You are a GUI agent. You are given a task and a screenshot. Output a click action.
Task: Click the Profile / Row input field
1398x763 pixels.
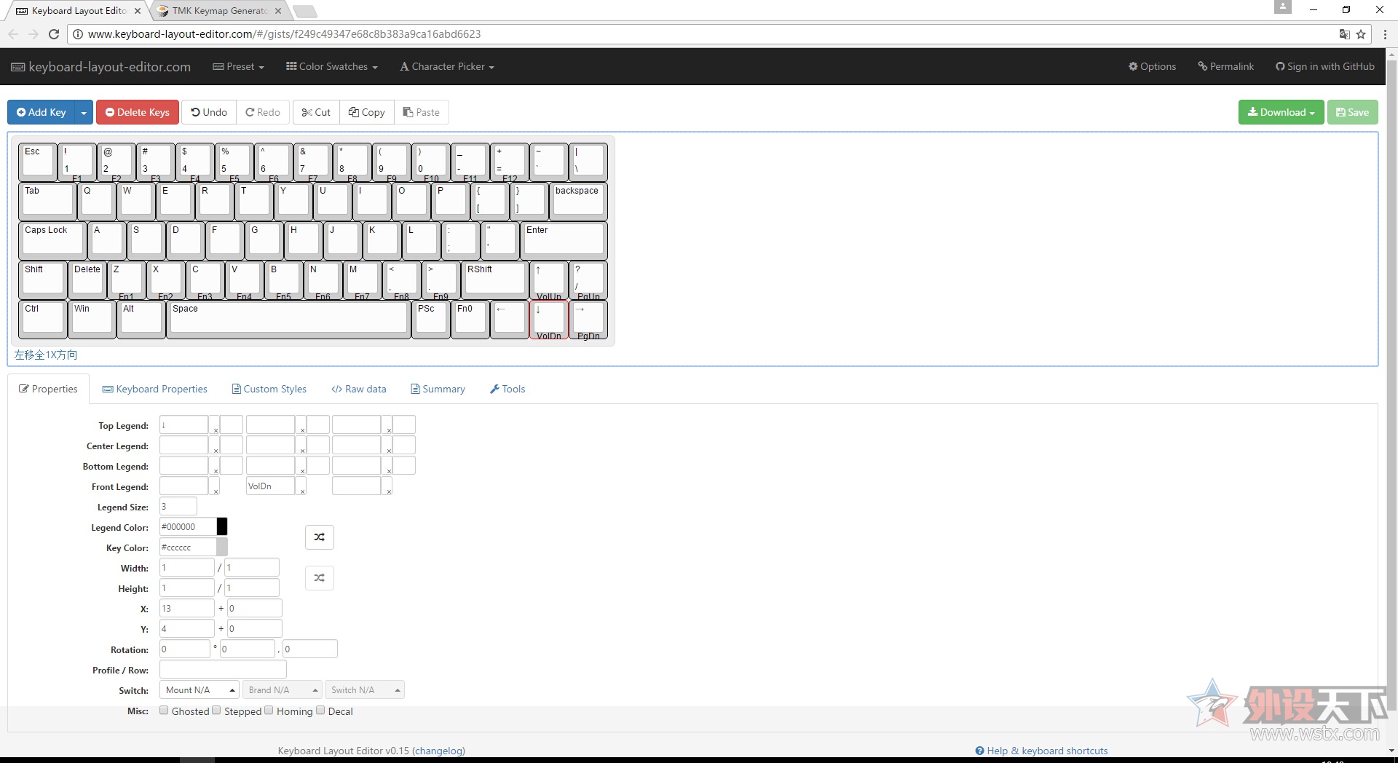coord(223,669)
